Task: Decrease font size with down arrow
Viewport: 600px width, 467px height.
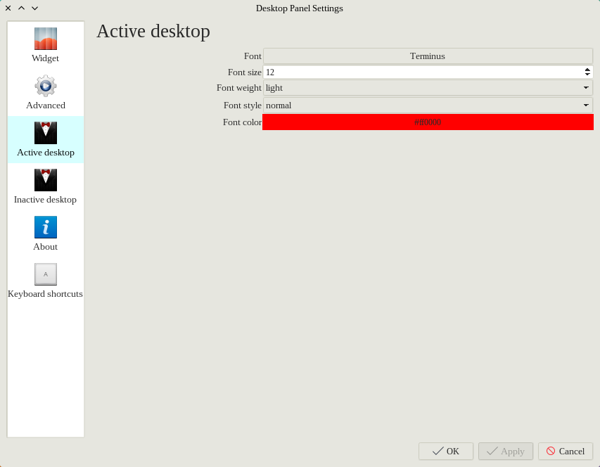Action: tap(587, 75)
